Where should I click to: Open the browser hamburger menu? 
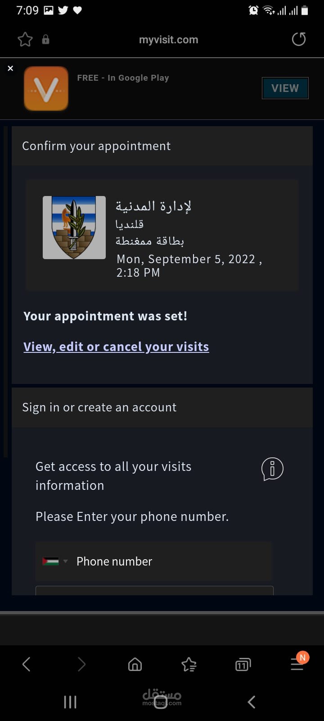coord(297,663)
